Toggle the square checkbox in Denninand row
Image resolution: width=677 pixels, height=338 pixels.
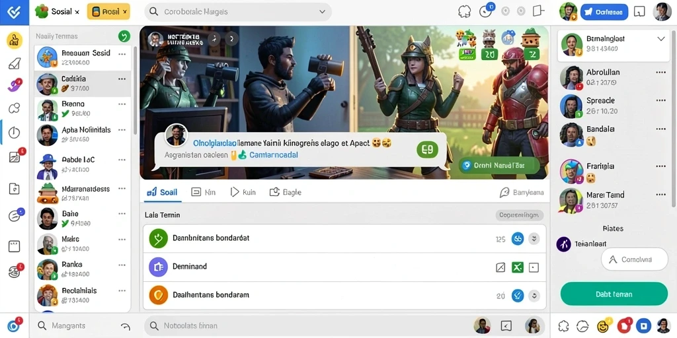[534, 268]
